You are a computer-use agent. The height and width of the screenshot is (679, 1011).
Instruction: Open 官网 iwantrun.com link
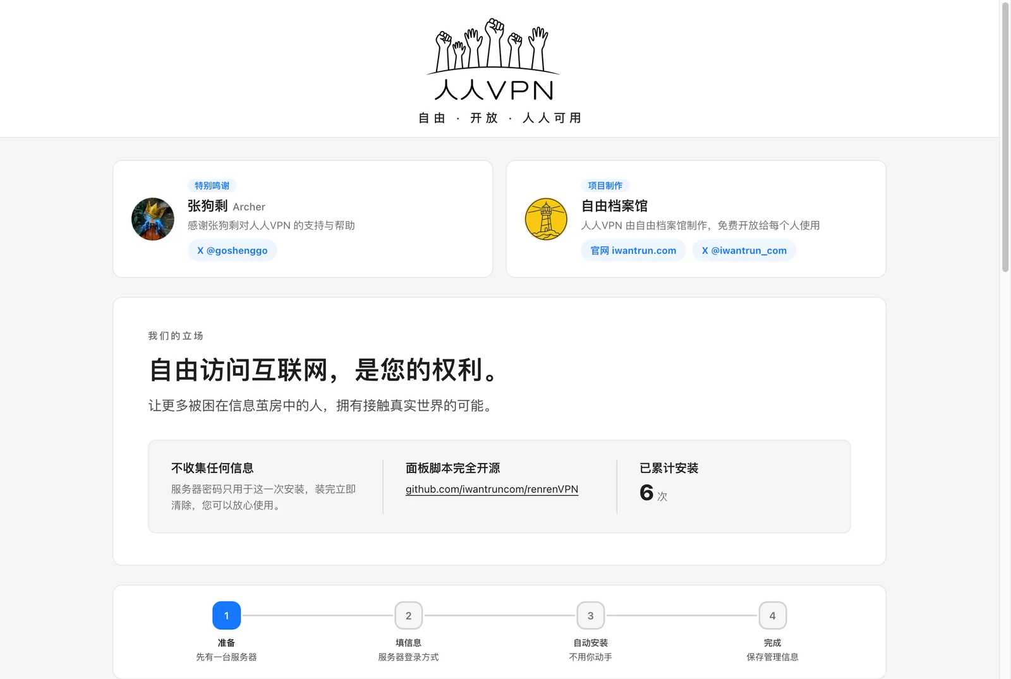(x=633, y=251)
